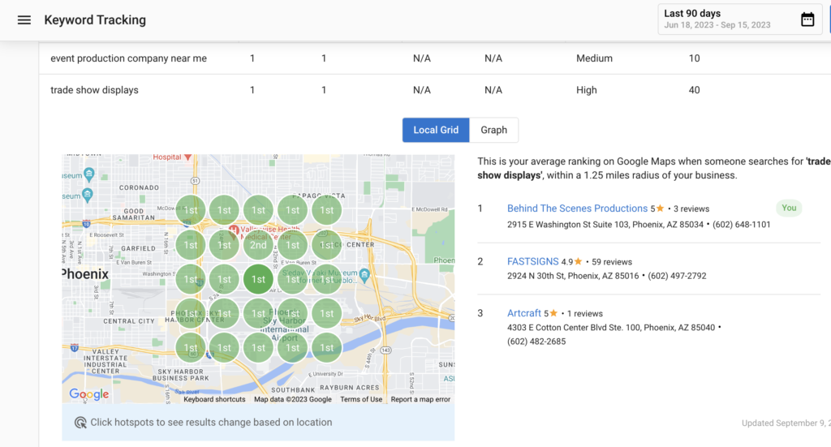Click the lower teal museum pin near Coronado
This screenshot has width=831, height=447.
(88, 195)
